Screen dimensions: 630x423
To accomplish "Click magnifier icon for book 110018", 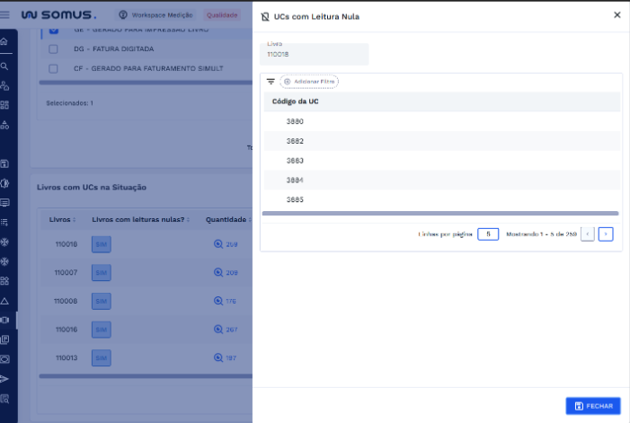I will [x=218, y=244].
